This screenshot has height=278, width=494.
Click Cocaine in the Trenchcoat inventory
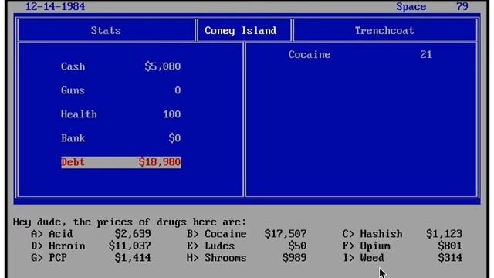click(309, 55)
